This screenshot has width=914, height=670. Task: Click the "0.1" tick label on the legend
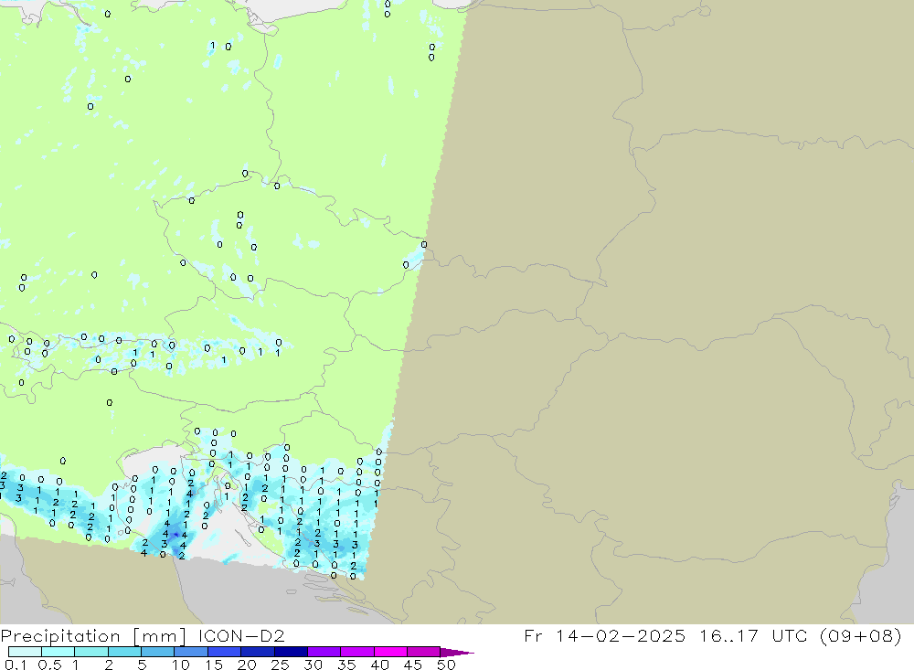pos(16,665)
